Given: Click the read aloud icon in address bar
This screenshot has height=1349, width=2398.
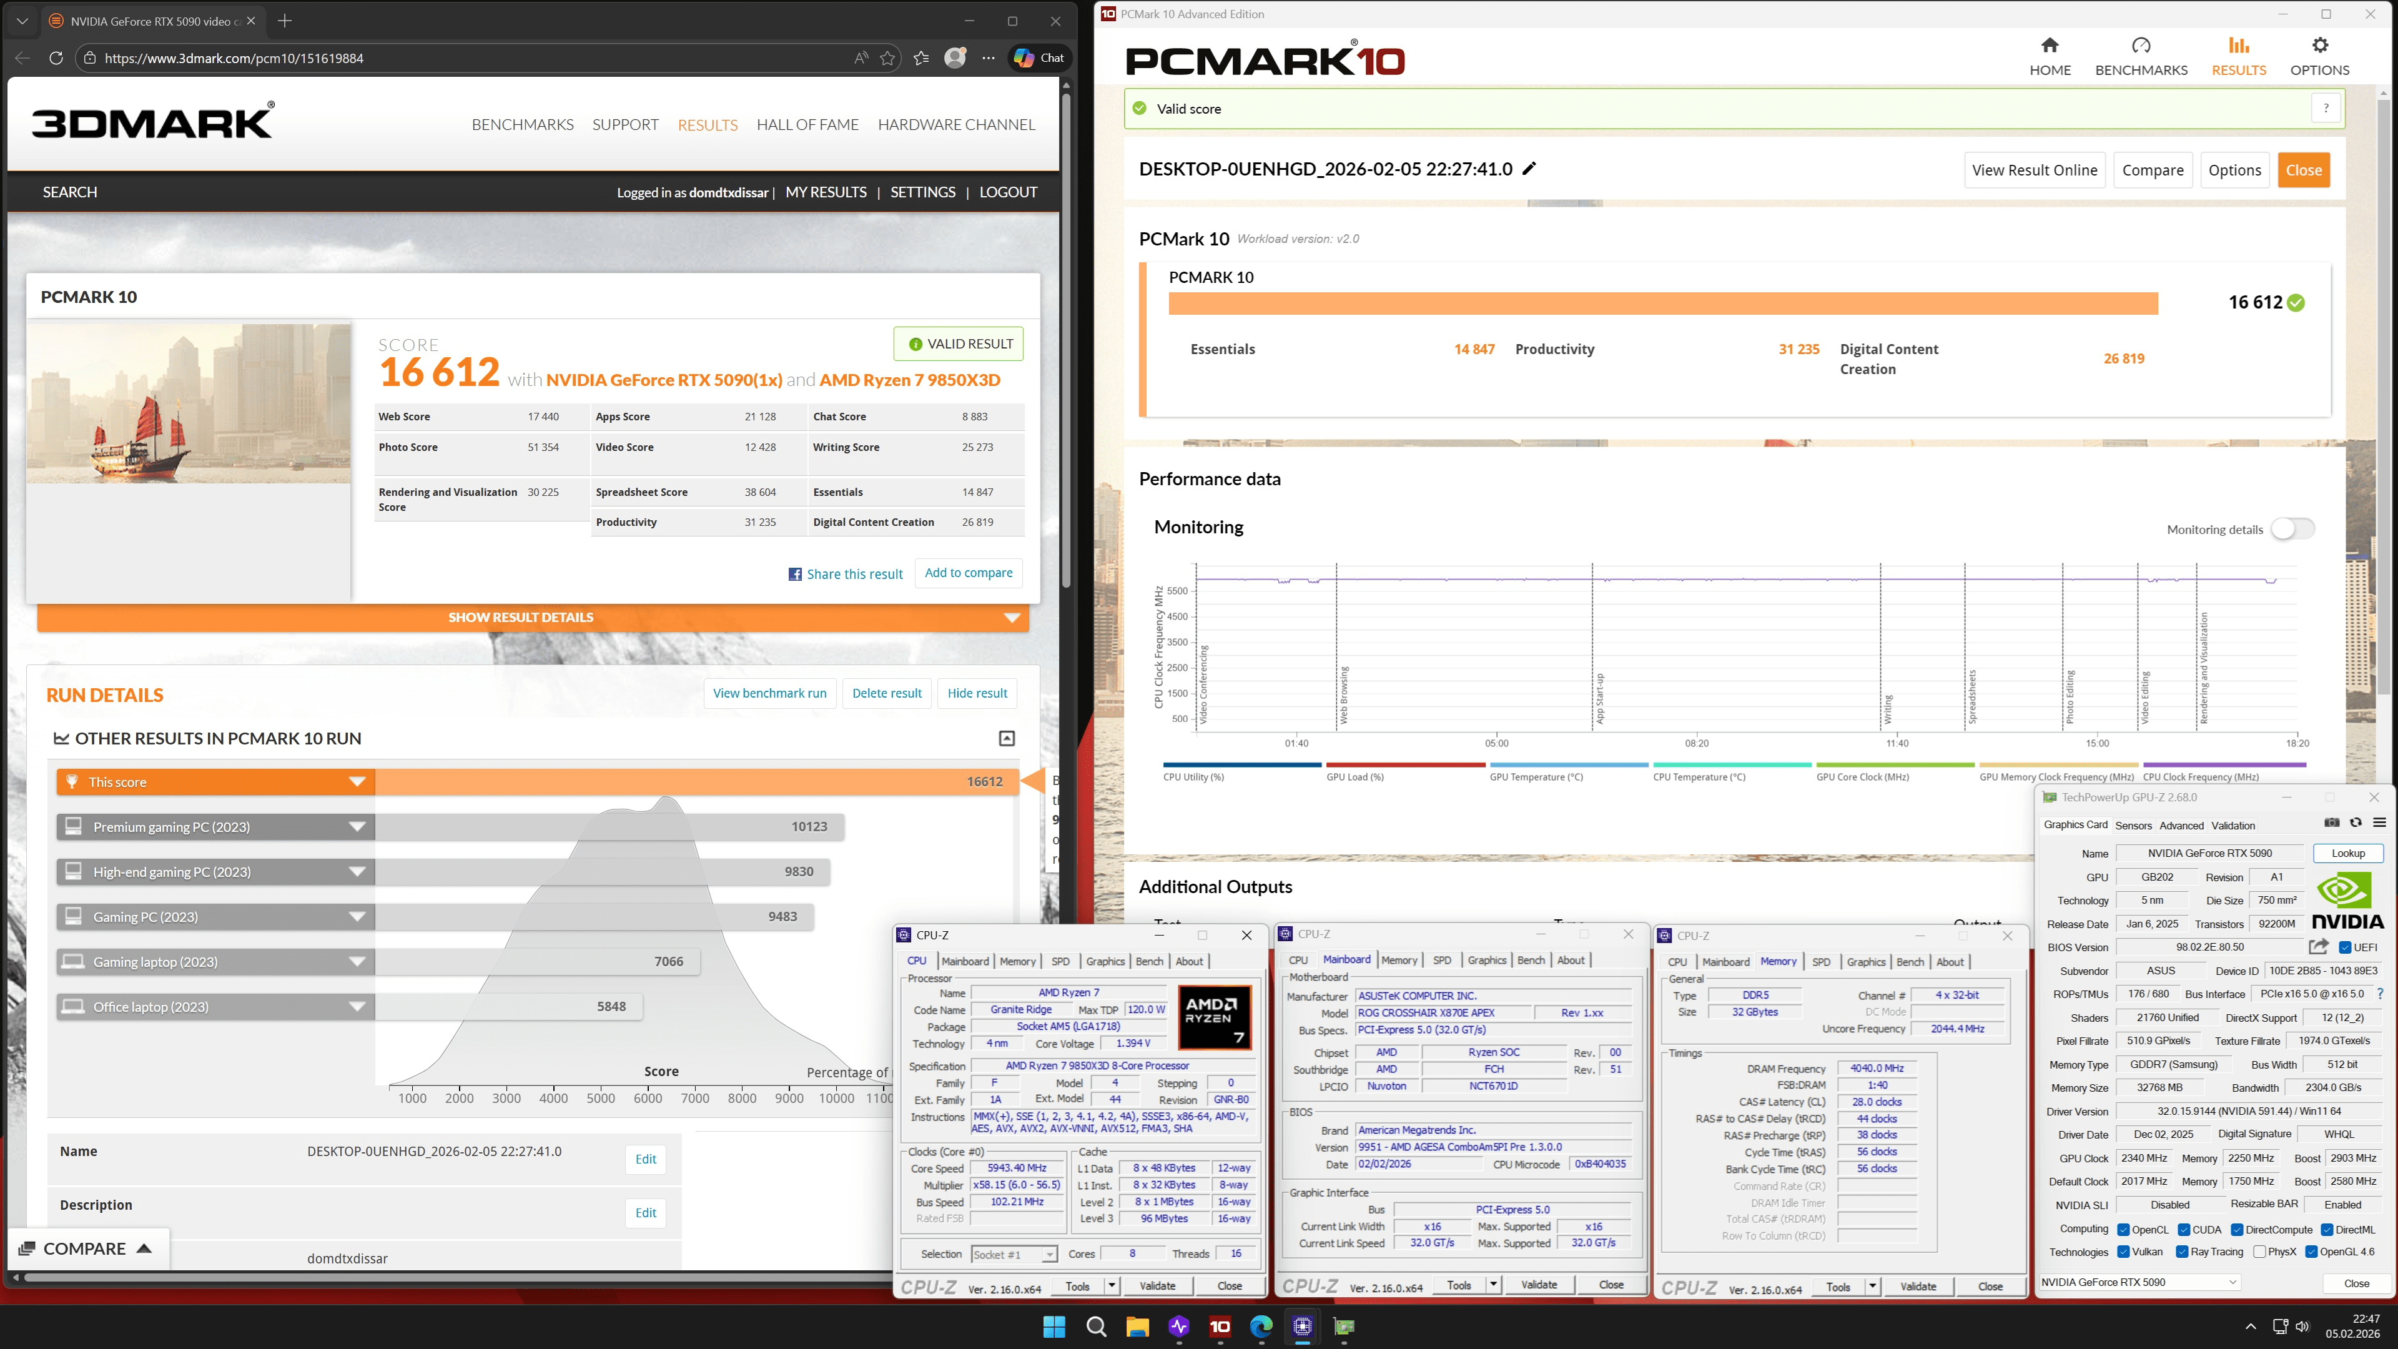Looking at the screenshot, I should pyautogui.click(x=861, y=57).
